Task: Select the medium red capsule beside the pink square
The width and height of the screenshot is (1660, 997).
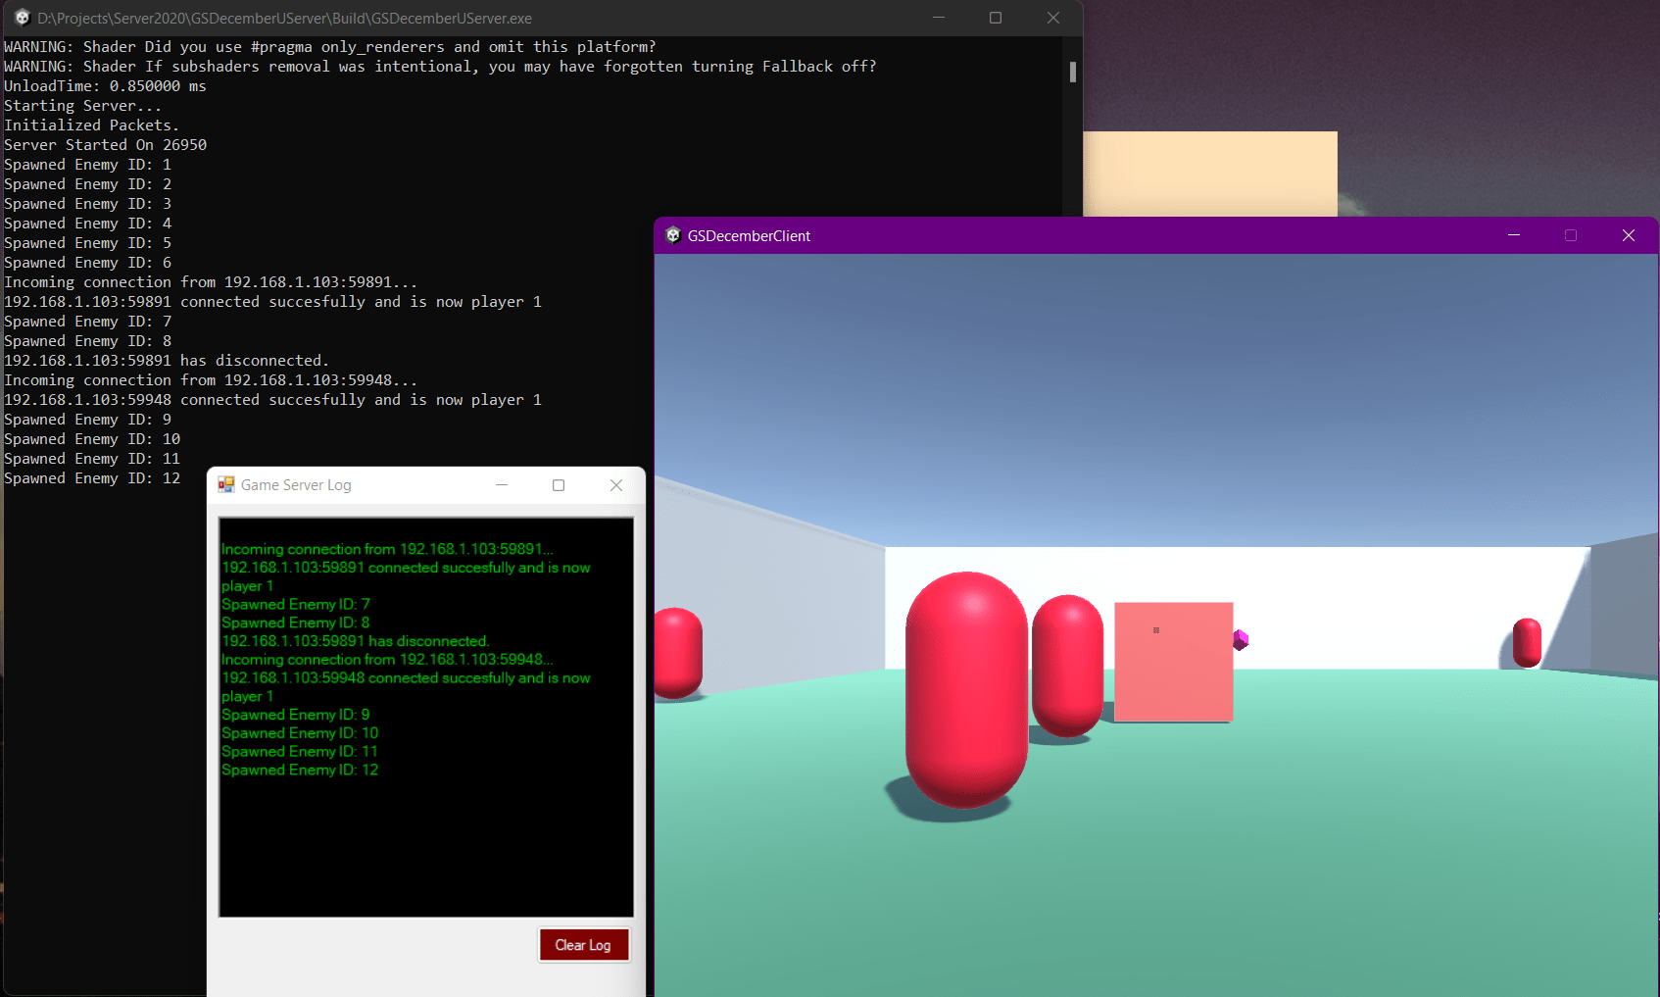Action: [1067, 662]
